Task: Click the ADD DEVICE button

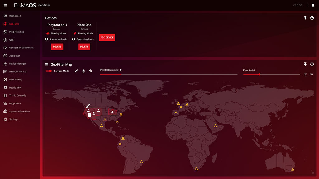Action: pyautogui.click(x=107, y=38)
